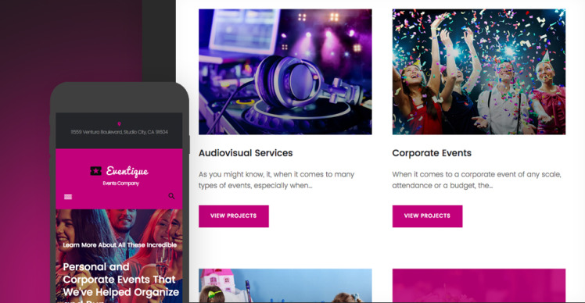Tap the search magnifier icon on mobile
This screenshot has height=303, width=585.
click(x=171, y=196)
